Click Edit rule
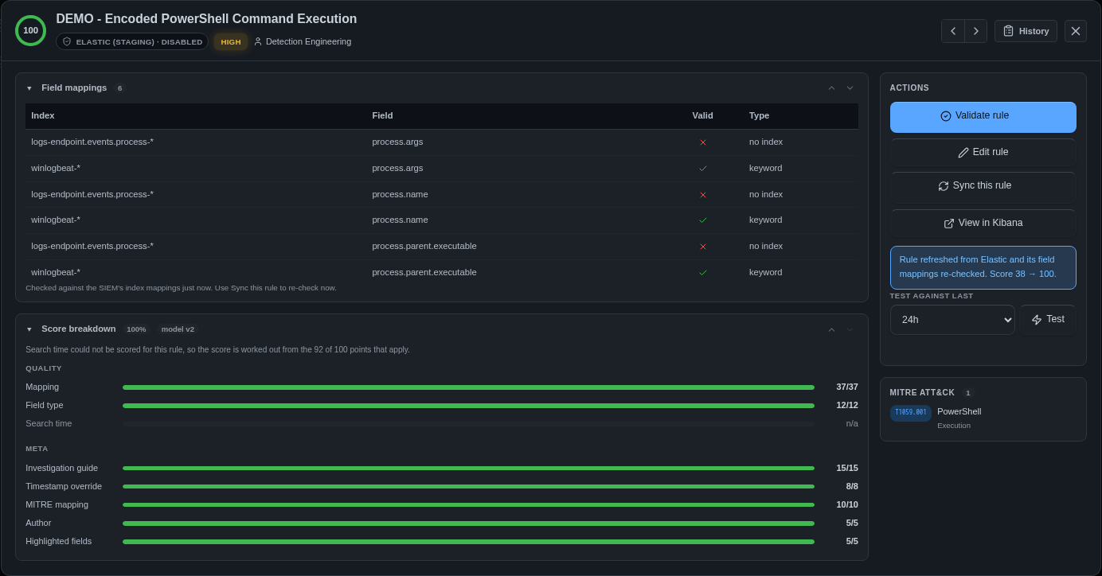1102x576 pixels. 983,152
